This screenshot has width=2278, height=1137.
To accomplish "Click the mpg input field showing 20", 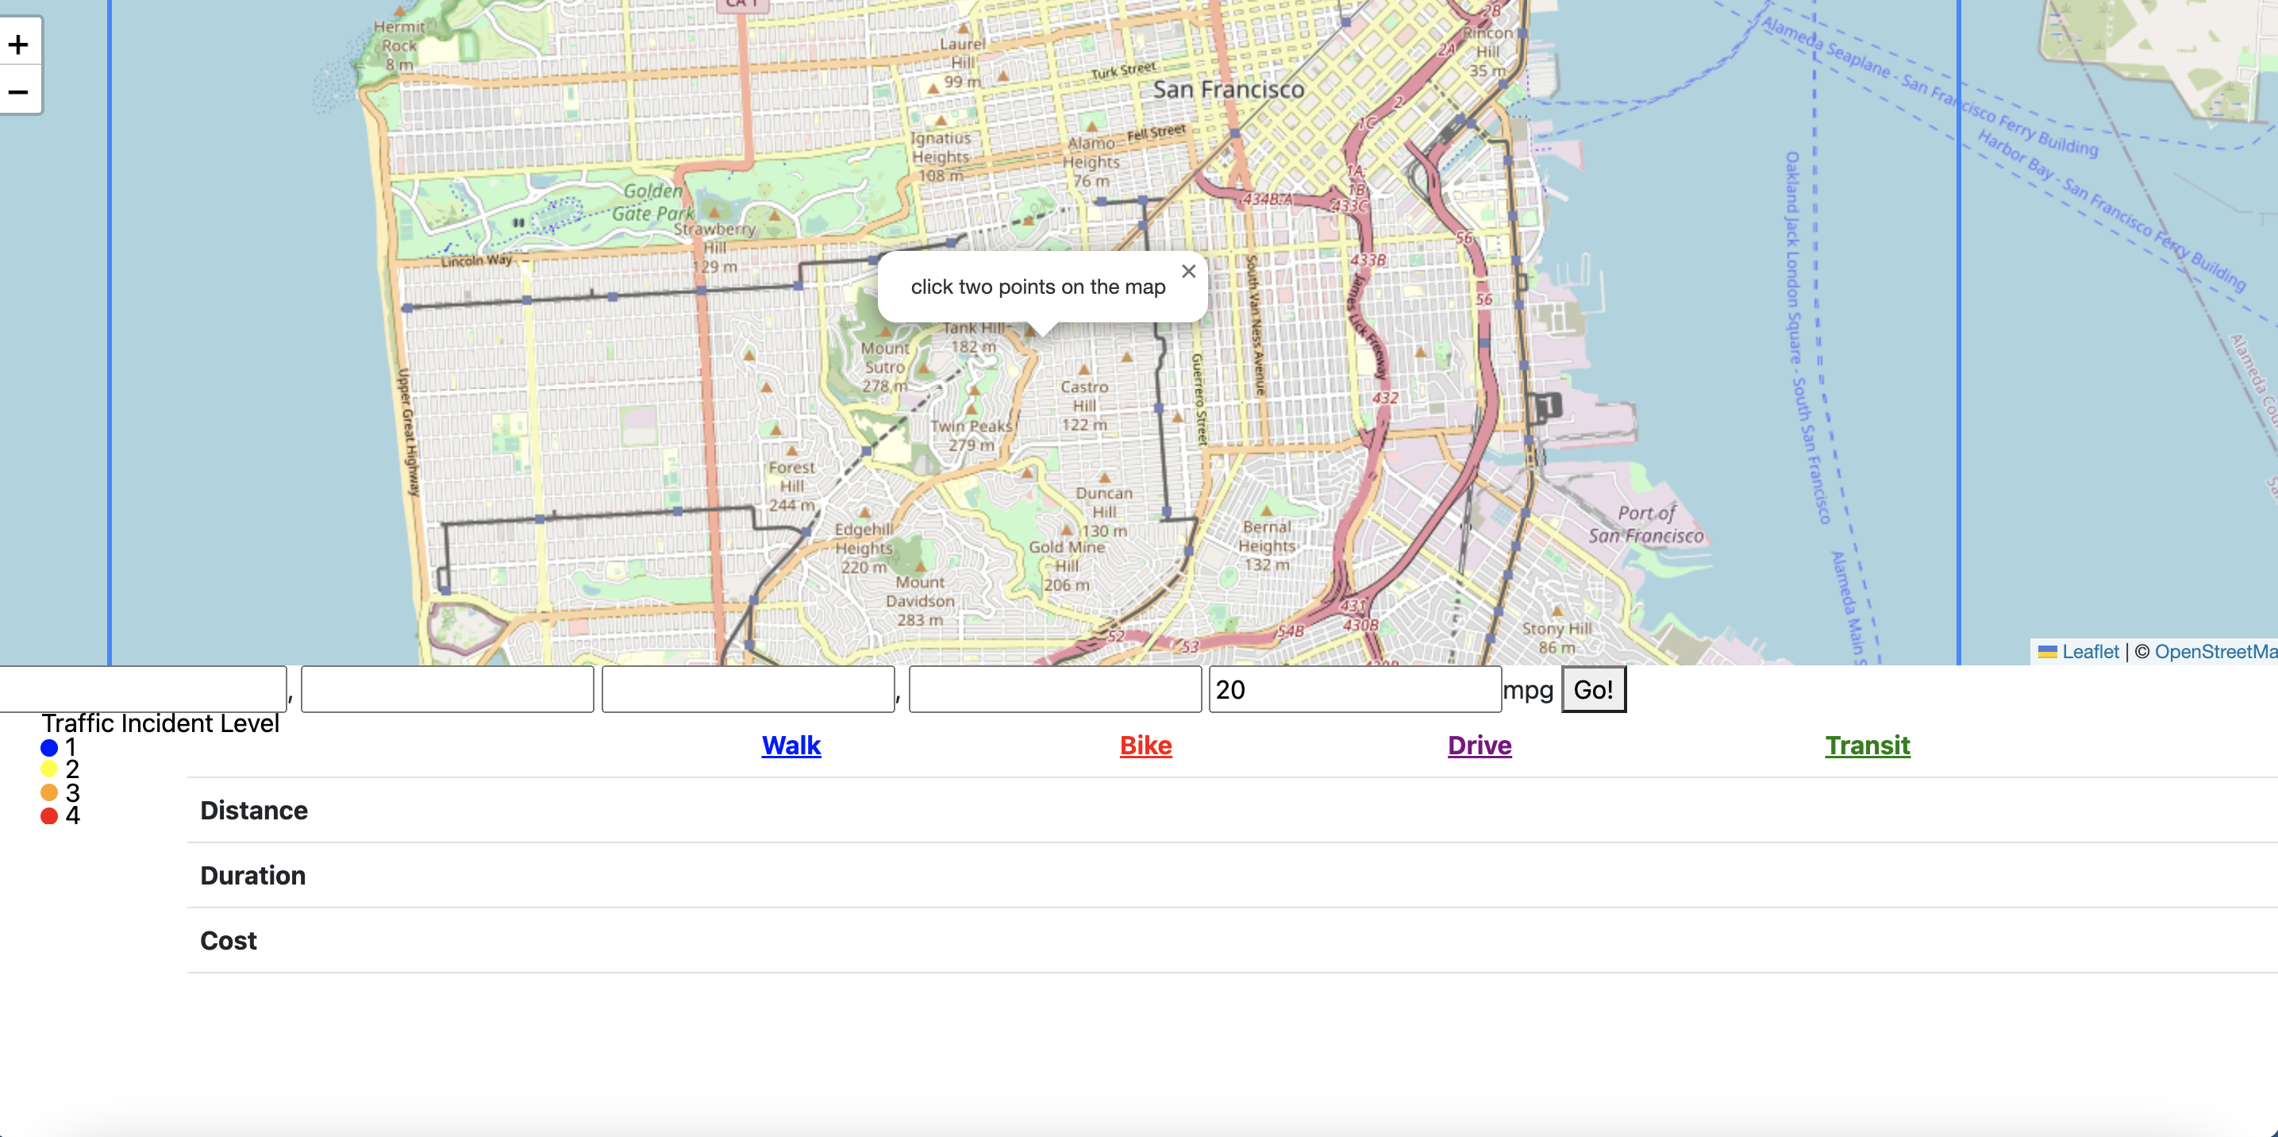I will click(x=1354, y=689).
